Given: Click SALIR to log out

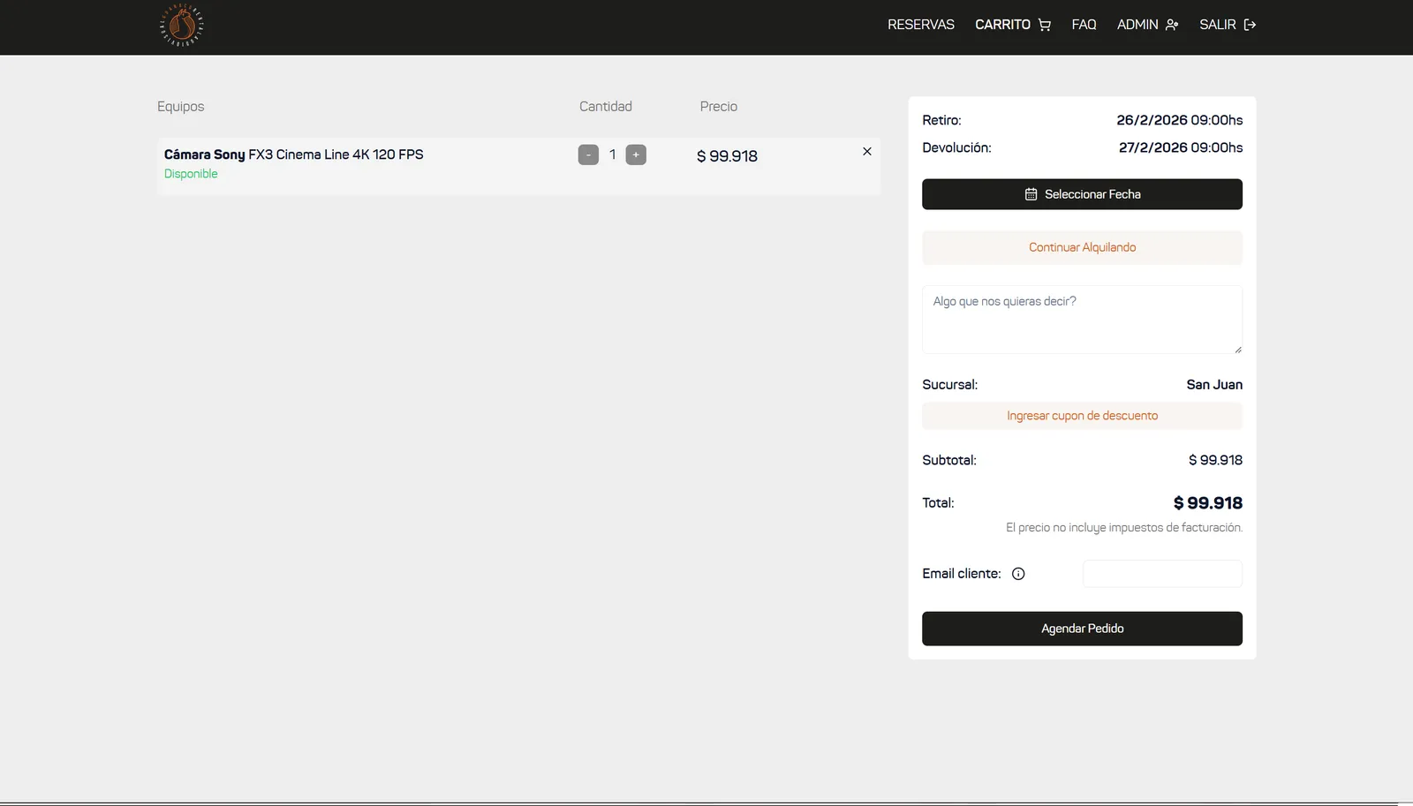Looking at the screenshot, I should [x=1228, y=25].
